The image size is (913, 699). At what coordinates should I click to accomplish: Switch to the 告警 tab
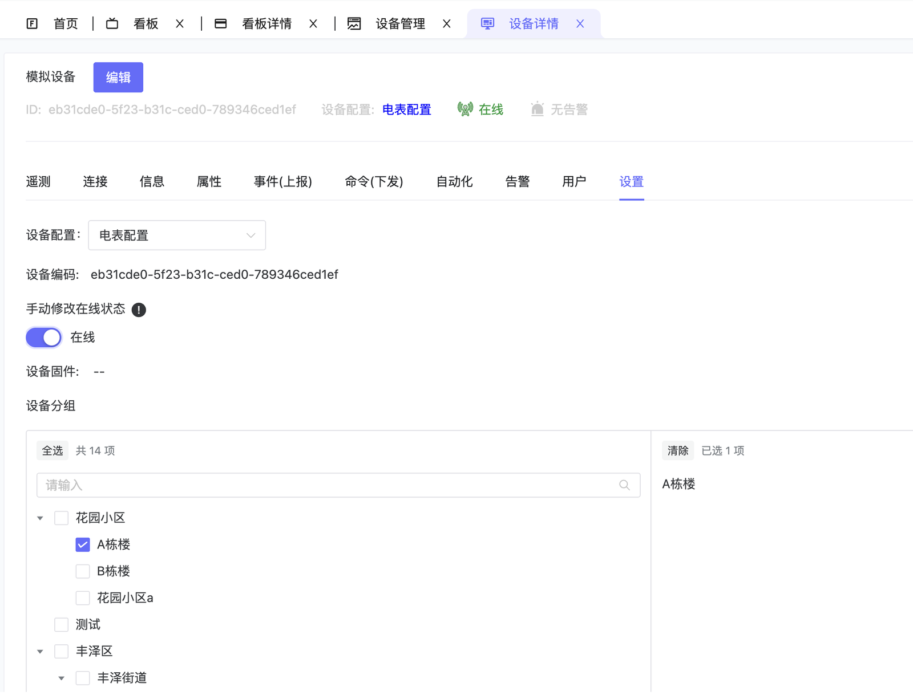coord(517,182)
